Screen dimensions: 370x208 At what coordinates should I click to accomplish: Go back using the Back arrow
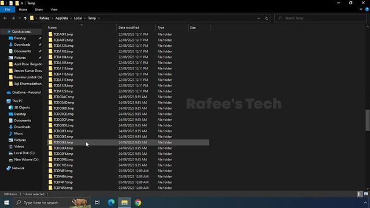5,18
